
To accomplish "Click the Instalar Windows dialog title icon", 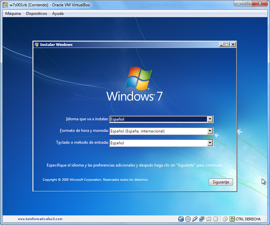I will (36, 45).
